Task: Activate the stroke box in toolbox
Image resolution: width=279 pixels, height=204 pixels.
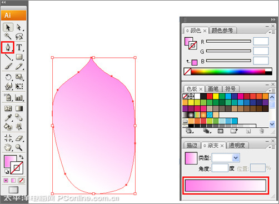Action: tap(17, 168)
